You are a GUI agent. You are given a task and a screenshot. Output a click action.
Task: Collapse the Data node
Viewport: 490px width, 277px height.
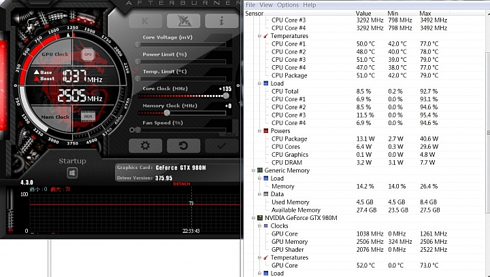(x=259, y=194)
